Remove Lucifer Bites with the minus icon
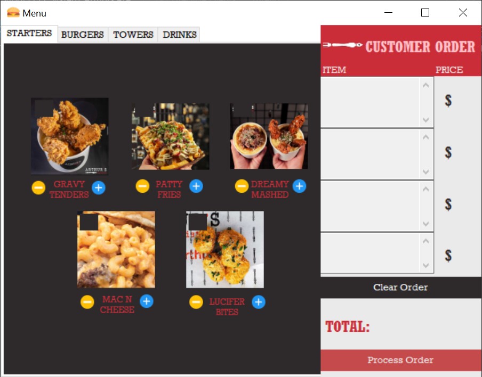 (196, 302)
